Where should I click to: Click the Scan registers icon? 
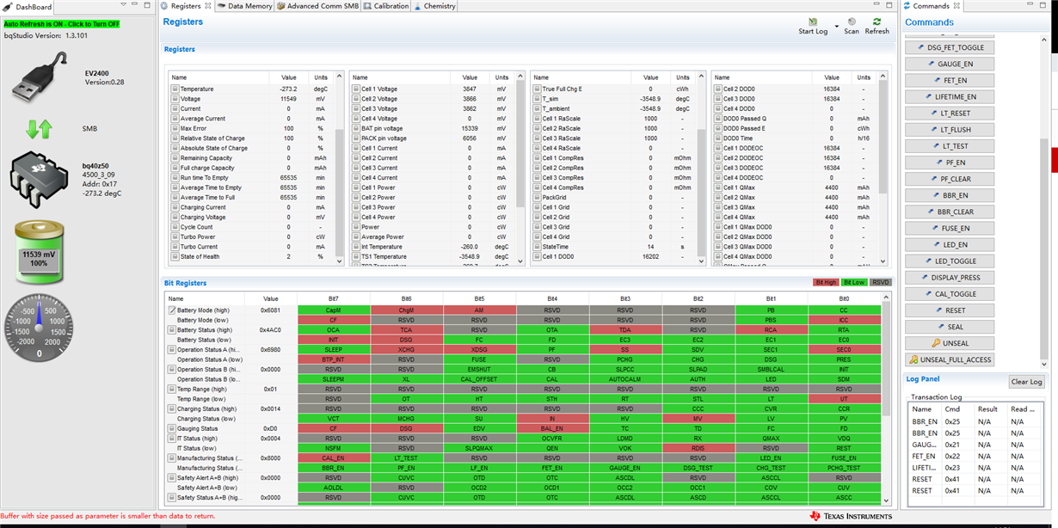pyautogui.click(x=852, y=21)
